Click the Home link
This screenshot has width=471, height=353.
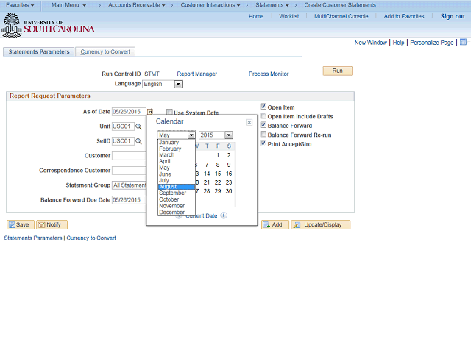tap(256, 16)
